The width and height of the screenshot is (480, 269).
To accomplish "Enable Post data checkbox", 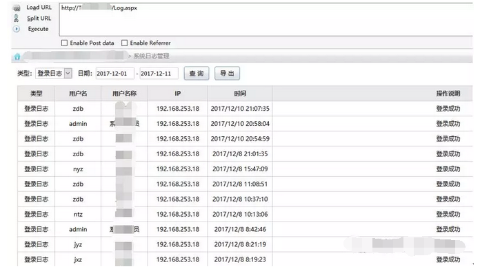I will [x=64, y=43].
